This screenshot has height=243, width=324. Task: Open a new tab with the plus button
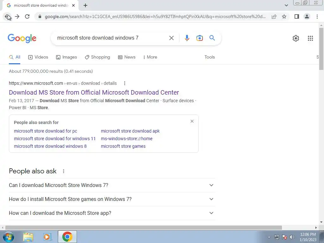85,6
